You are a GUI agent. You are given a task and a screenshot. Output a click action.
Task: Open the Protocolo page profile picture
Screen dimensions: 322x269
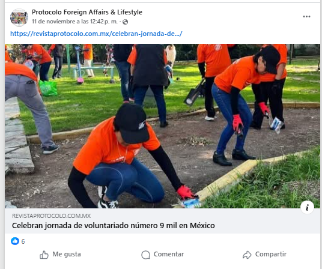click(x=19, y=17)
